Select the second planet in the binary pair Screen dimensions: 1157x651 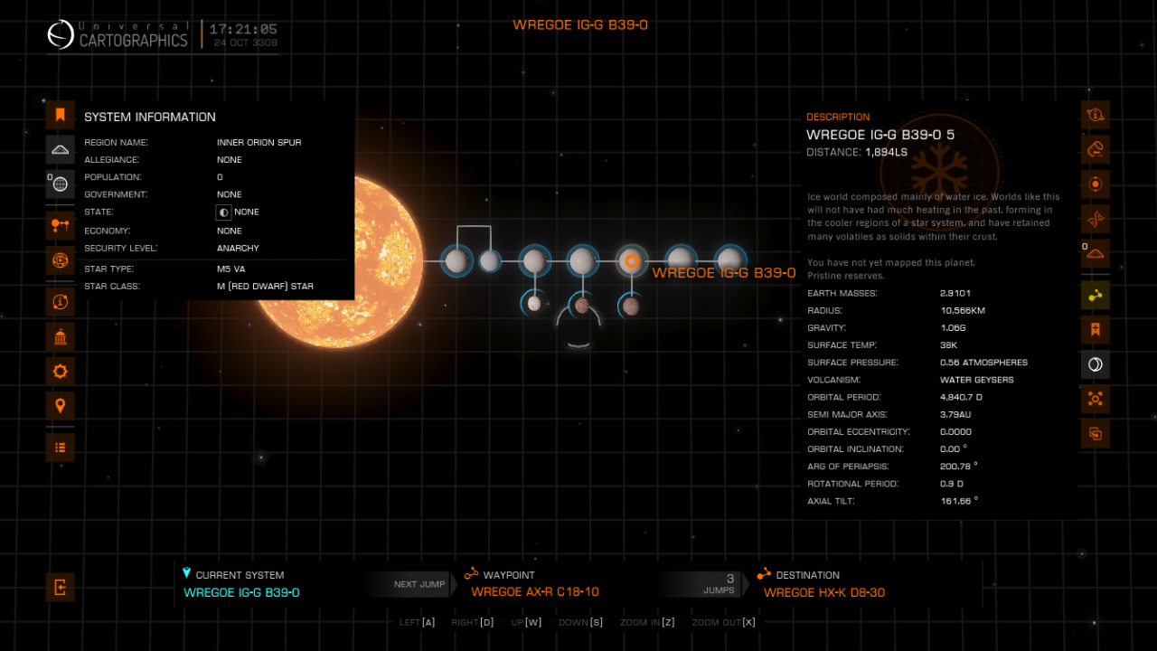click(489, 262)
